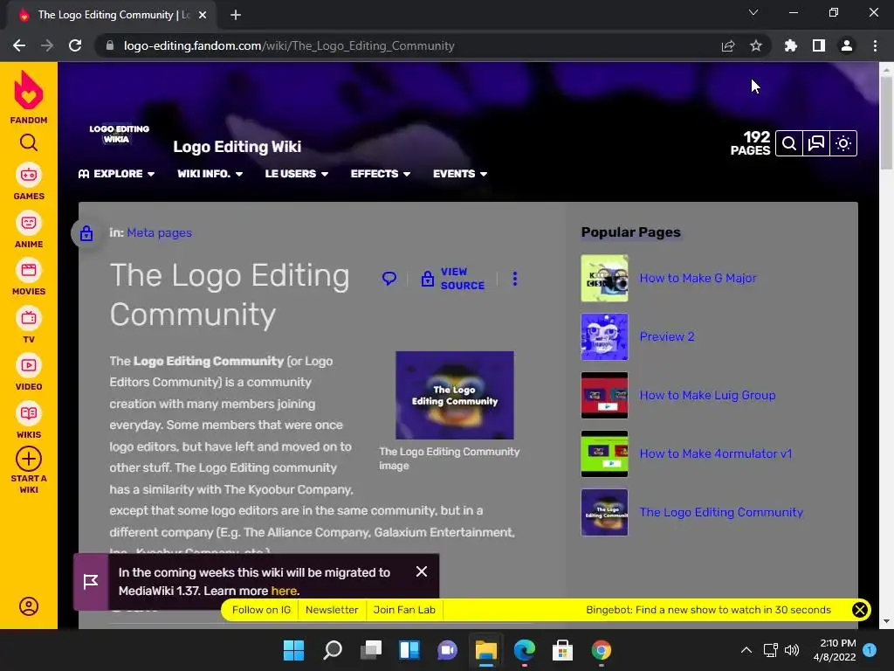Open Windows Start menu
This screenshot has height=671, width=894.
click(293, 650)
